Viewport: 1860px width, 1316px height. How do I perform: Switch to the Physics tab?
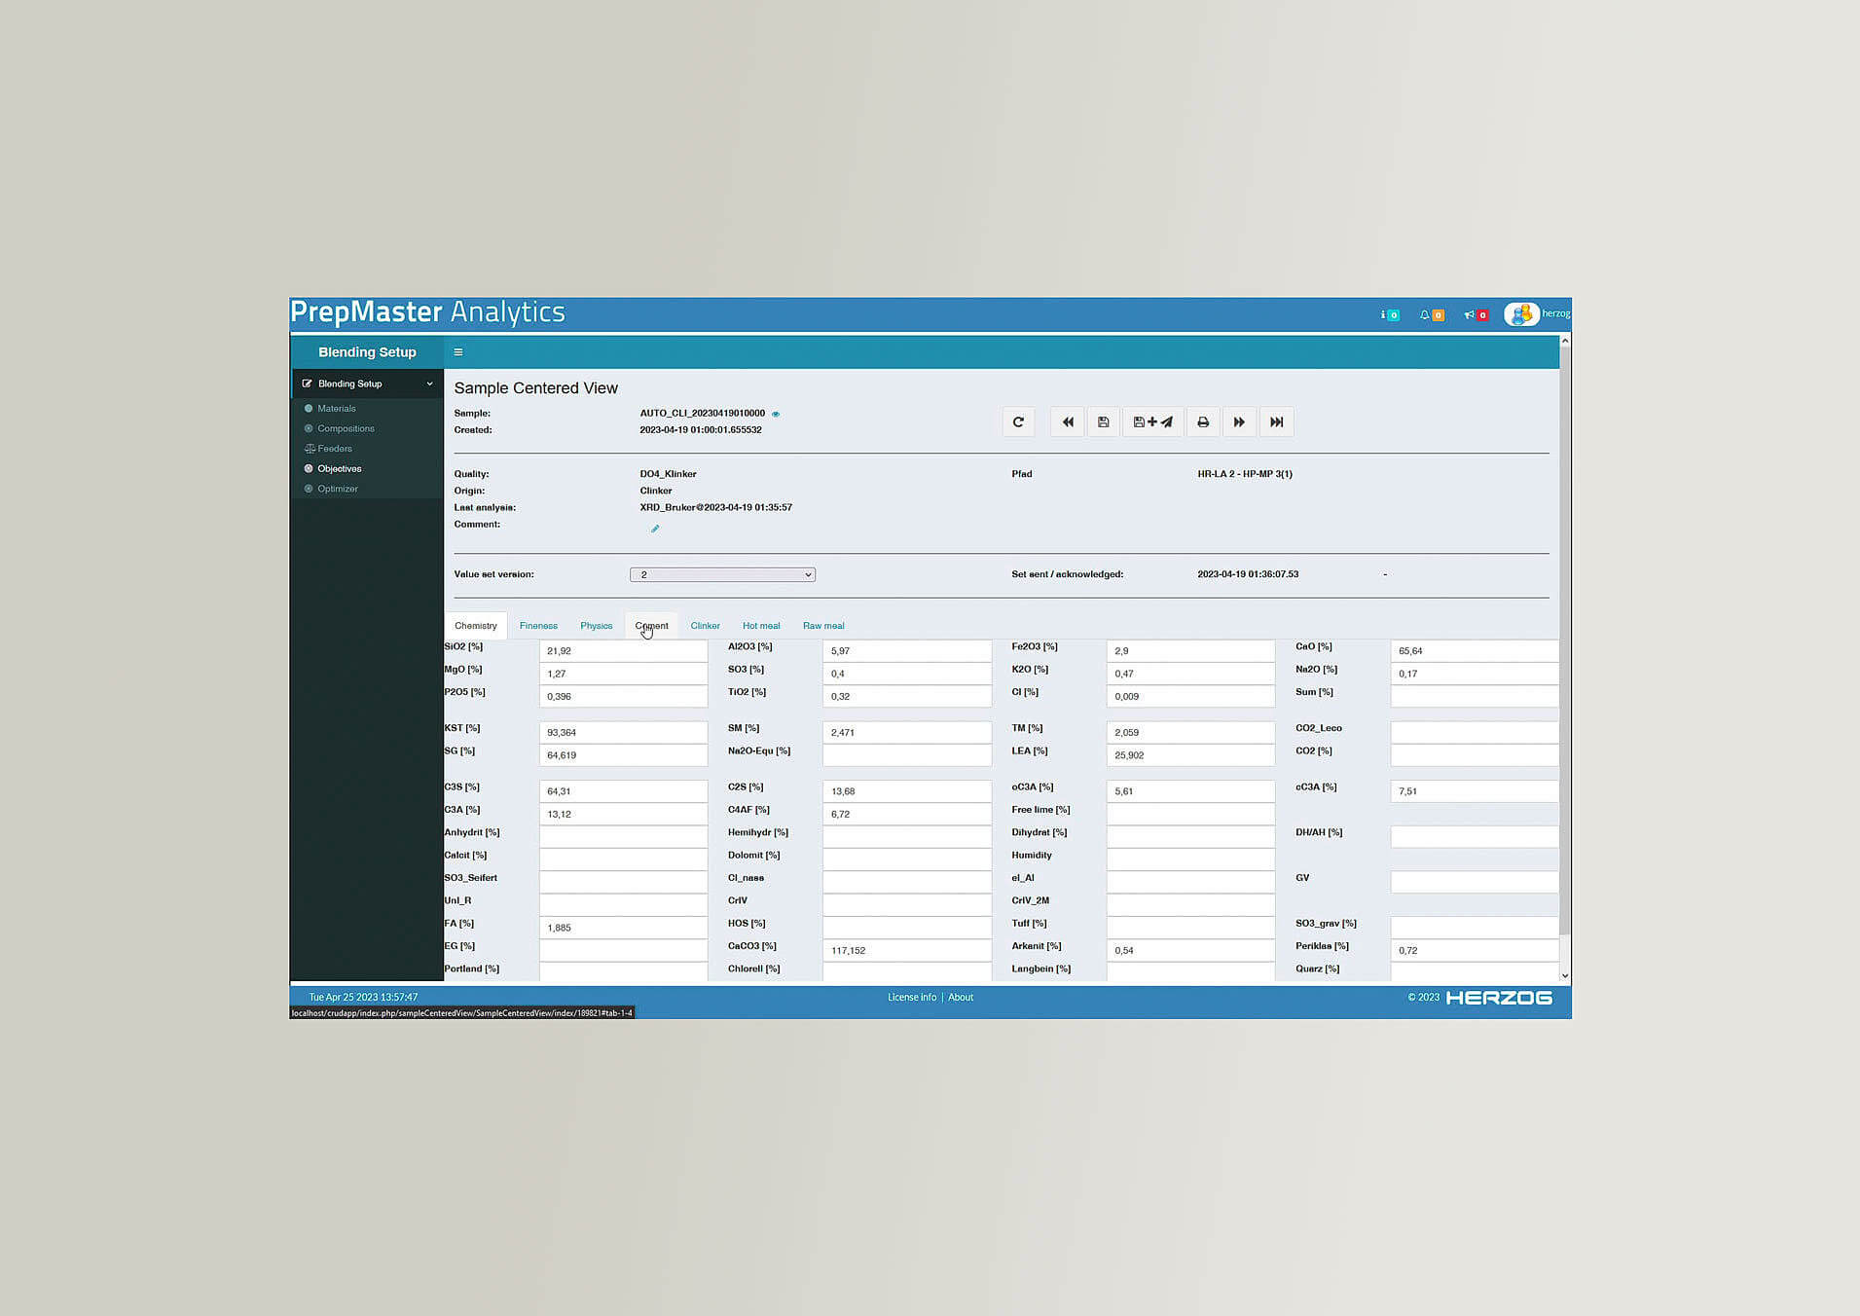point(597,626)
